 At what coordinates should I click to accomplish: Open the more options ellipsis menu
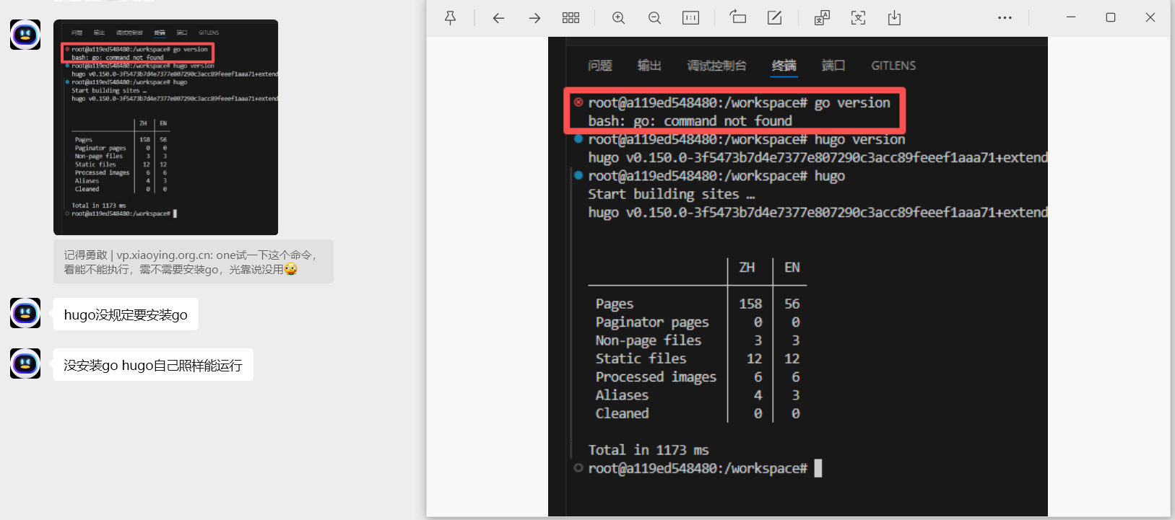[x=1005, y=18]
